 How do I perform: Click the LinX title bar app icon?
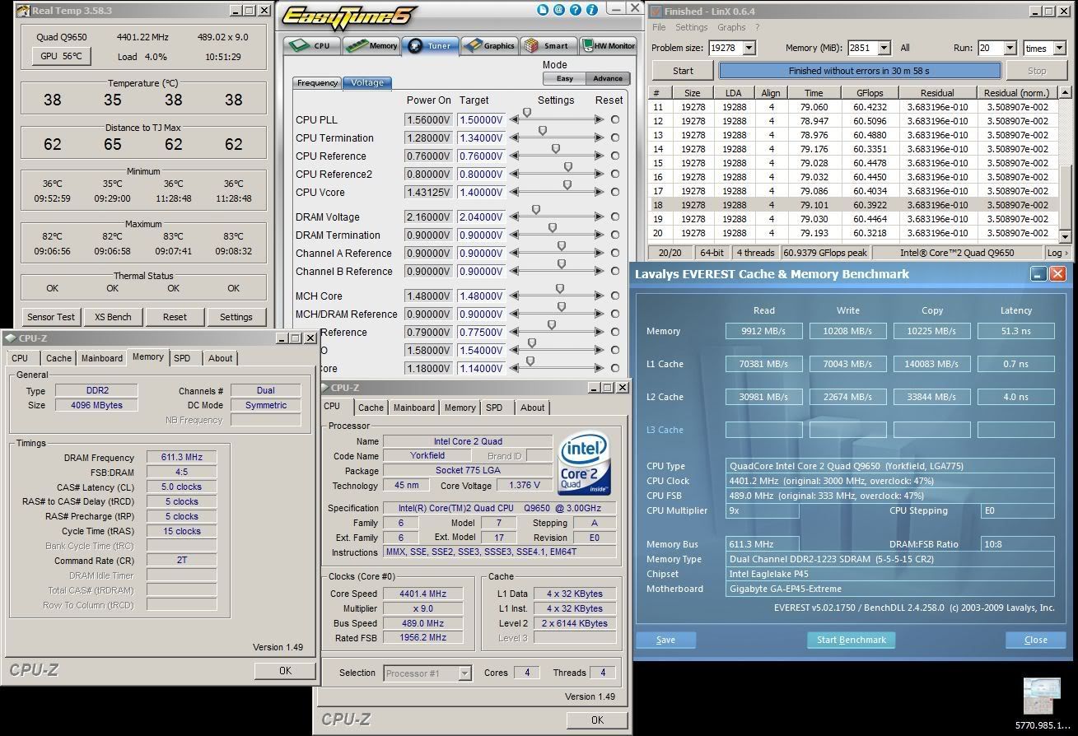656,11
